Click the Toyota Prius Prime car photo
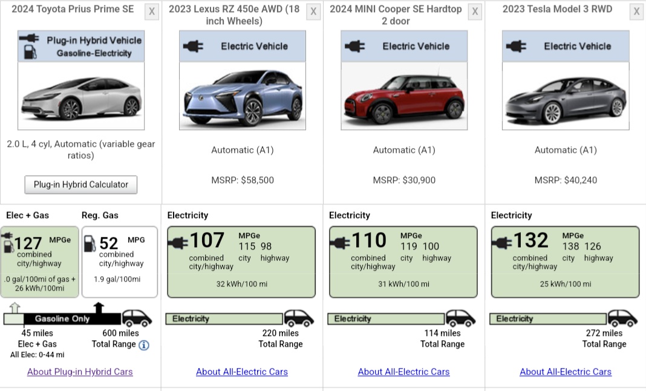The width and height of the screenshot is (646, 391). [81, 97]
